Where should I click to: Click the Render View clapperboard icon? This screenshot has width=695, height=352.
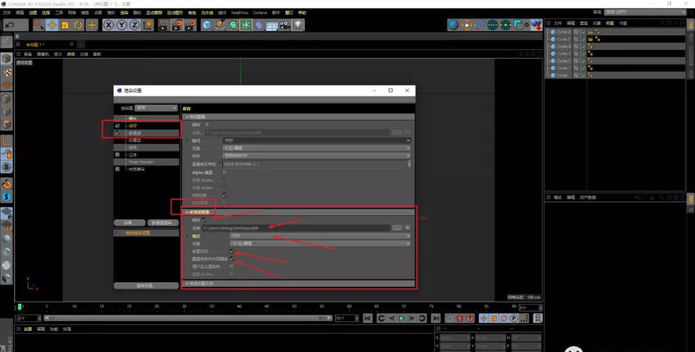pos(163,25)
